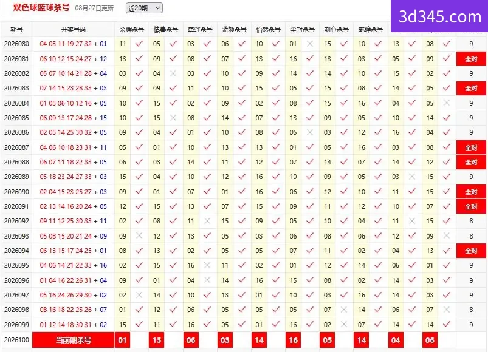This screenshot has width=488, height=352.
Task: Click the 全对 badge in row 2026081
Action: pyautogui.click(x=471, y=59)
